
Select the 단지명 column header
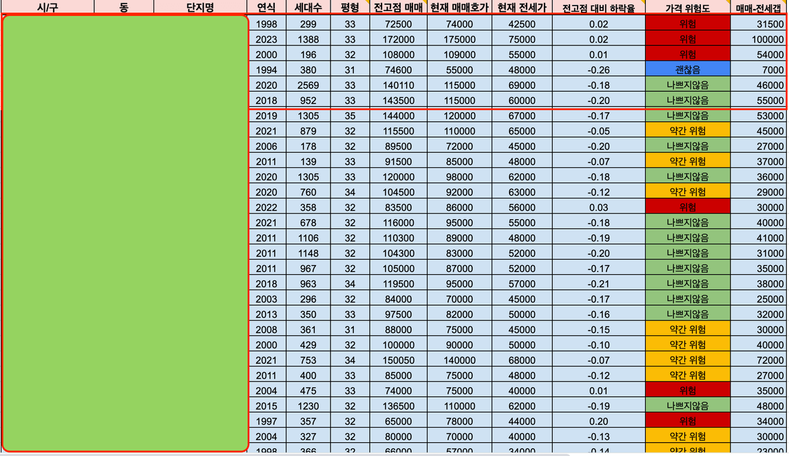click(x=200, y=7)
